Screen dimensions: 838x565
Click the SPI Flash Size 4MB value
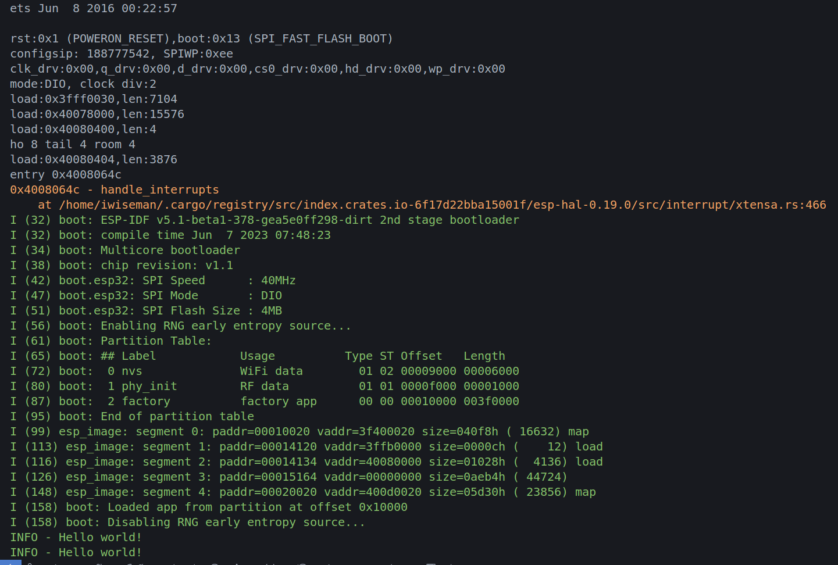[x=272, y=310]
